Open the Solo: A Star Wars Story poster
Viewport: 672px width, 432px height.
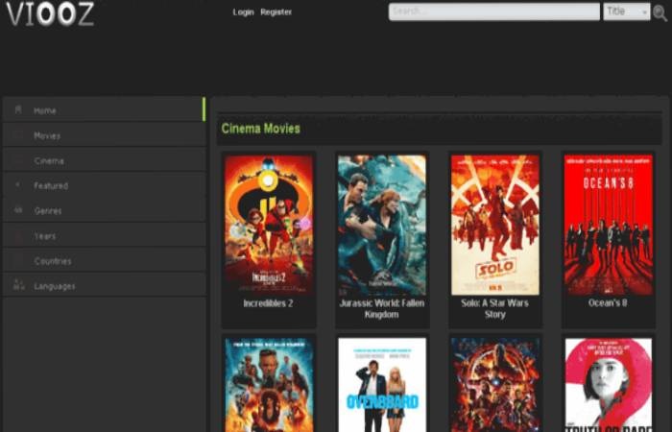(495, 225)
